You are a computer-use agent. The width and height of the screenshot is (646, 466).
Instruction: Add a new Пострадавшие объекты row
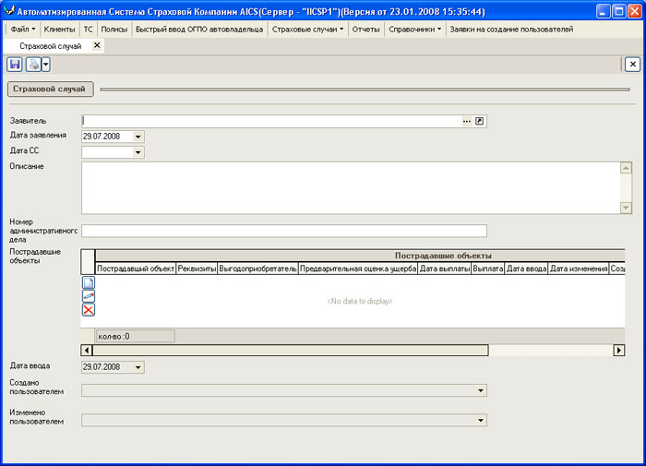(x=89, y=283)
